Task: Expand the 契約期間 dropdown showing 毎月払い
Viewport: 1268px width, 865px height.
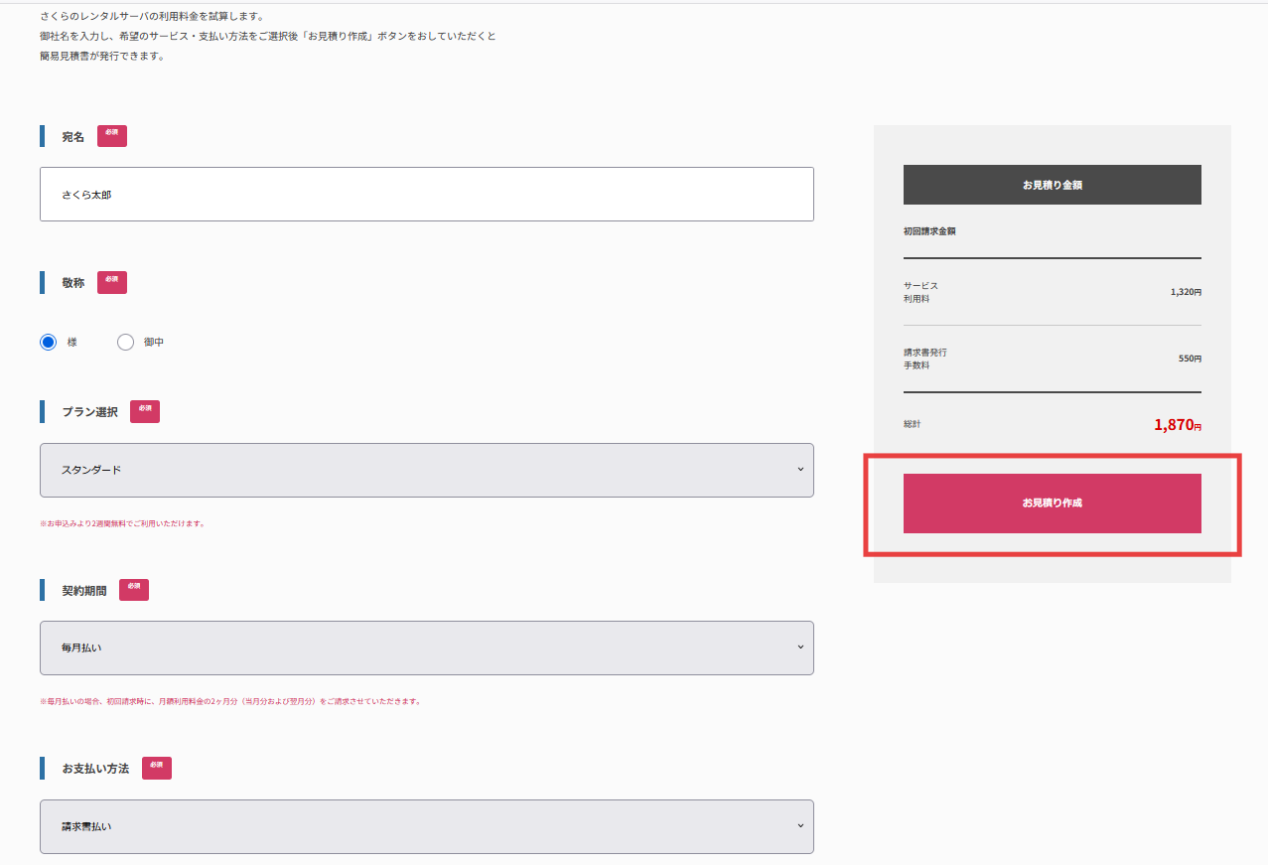Action: tap(426, 648)
